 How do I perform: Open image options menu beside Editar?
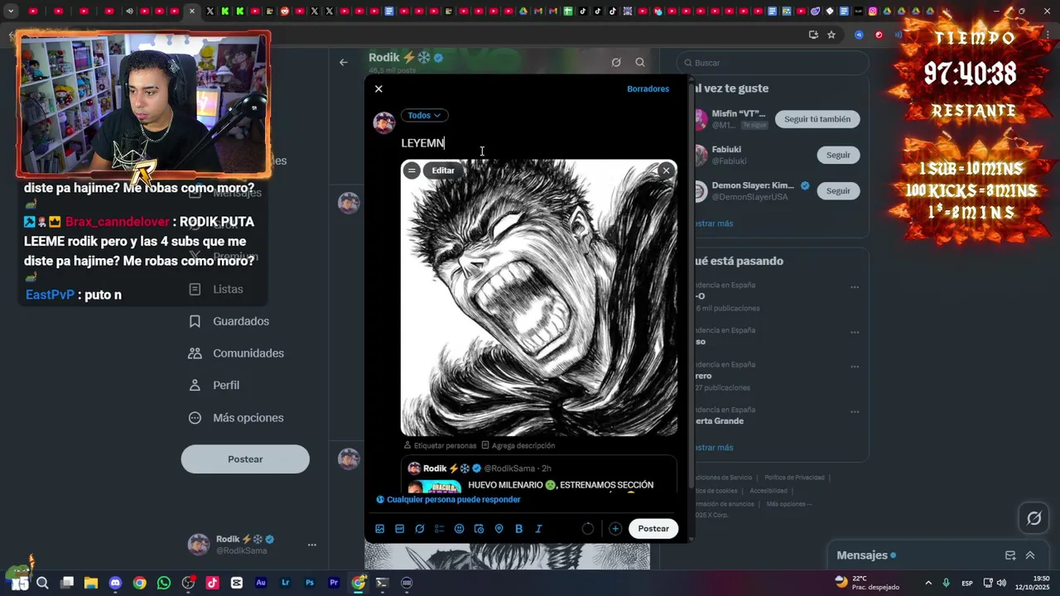412,171
